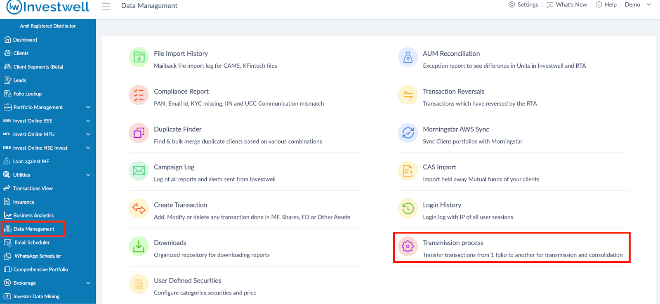This screenshot has height=304, width=660.
Task: Click the What's New chat icon
Action: 550,5
